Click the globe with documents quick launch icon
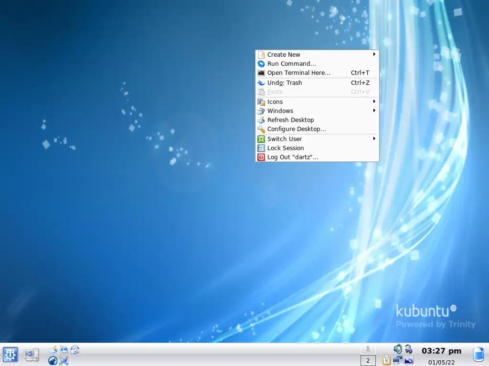Screen dimensions: 489x366 click(75, 350)
